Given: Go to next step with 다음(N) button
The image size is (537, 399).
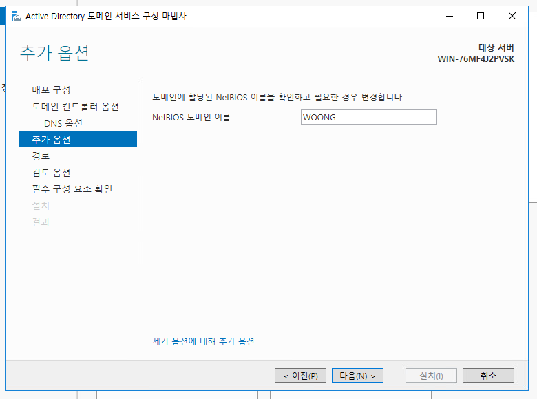Looking at the screenshot, I should click(357, 376).
